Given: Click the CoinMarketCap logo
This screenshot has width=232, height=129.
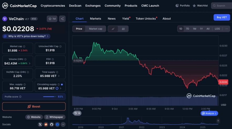Looking at the screenshot, I should pyautogui.click(x=19, y=5).
